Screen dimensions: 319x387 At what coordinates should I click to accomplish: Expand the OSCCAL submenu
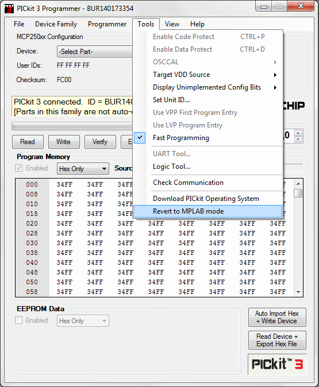208,62
